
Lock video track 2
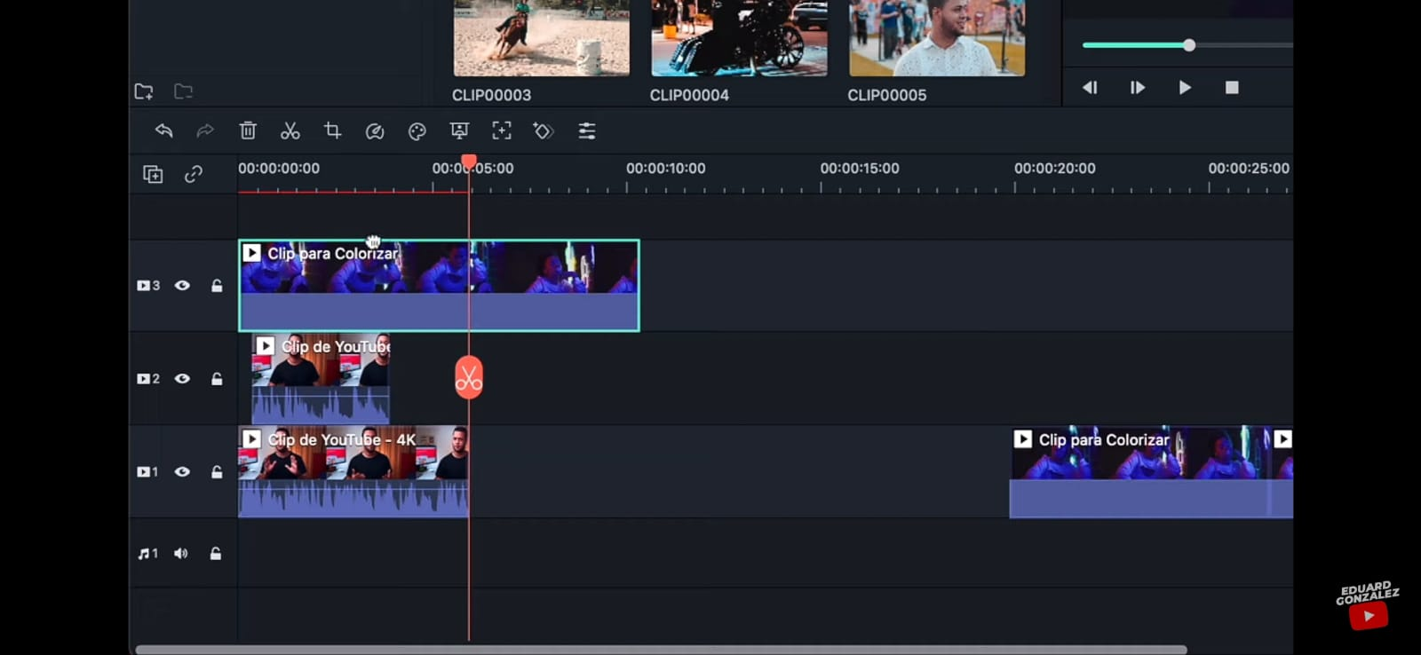[217, 379]
